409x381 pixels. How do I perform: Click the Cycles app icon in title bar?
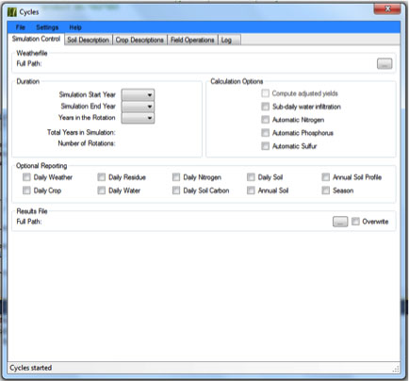(12, 12)
